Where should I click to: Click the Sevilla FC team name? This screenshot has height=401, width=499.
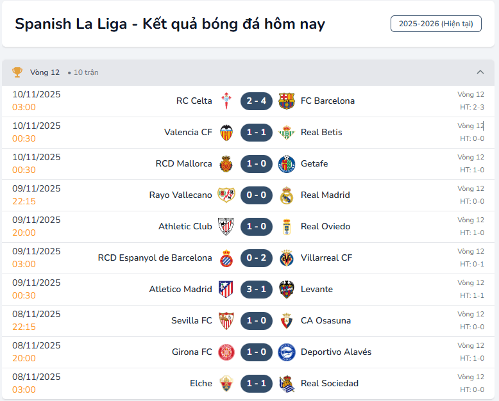click(192, 320)
